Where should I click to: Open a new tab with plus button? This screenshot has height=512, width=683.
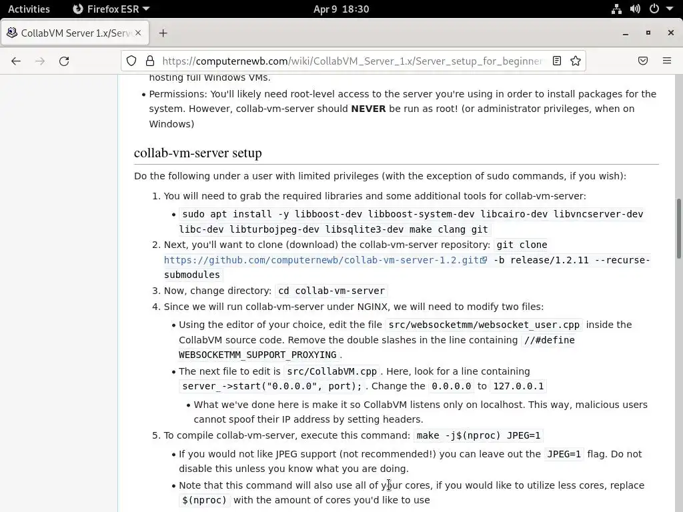point(163,33)
